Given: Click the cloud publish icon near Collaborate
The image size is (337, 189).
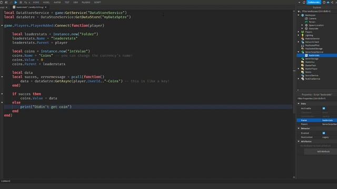Looking at the screenshot, I should click(x=328, y=2).
